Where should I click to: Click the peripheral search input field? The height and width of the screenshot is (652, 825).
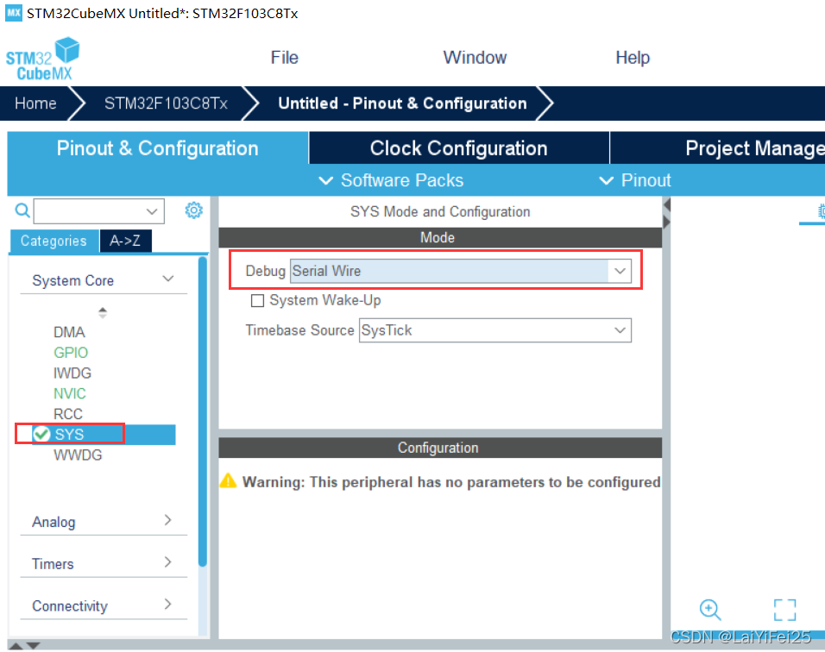click(99, 211)
